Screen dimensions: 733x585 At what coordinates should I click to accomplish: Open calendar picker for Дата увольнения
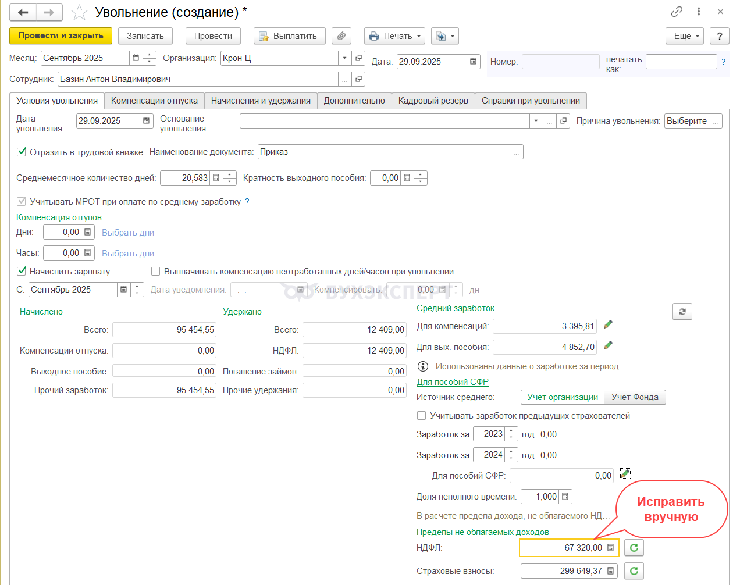146,121
